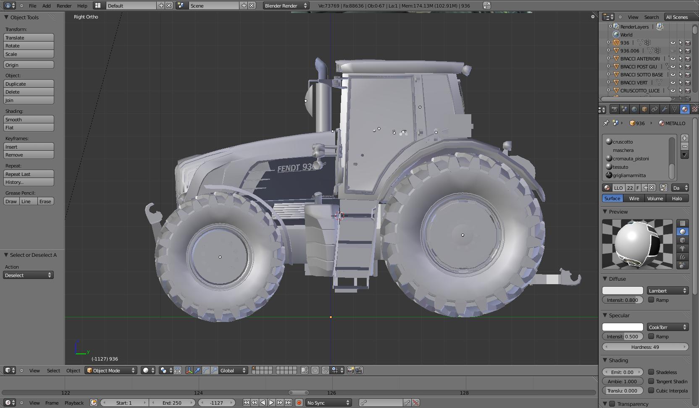Viewport: 699px width, 408px height.
Task: Click the automatic keyframe record button
Action: 299,403
